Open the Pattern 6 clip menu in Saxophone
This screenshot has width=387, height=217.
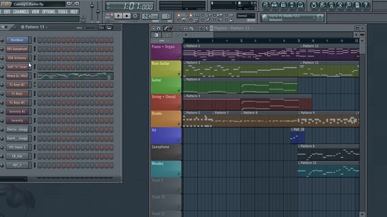[x=299, y=146]
